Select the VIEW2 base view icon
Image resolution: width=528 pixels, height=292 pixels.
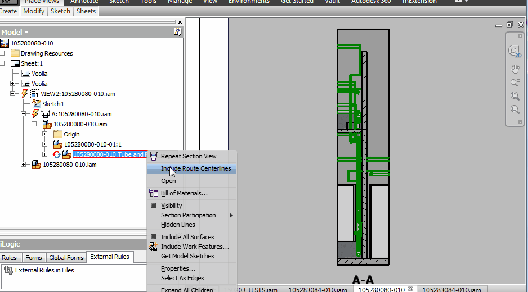click(35, 94)
